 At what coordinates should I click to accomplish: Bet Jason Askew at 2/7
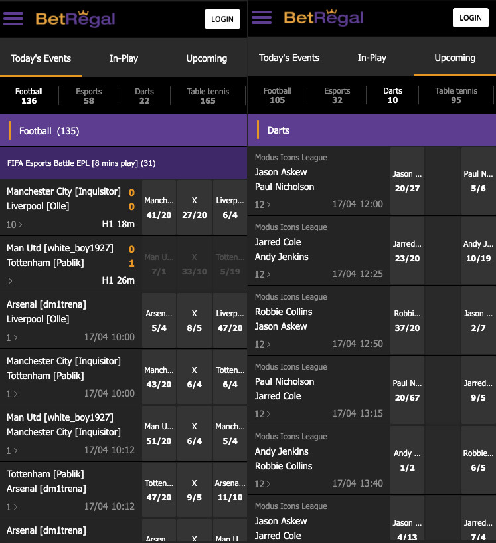(x=478, y=320)
